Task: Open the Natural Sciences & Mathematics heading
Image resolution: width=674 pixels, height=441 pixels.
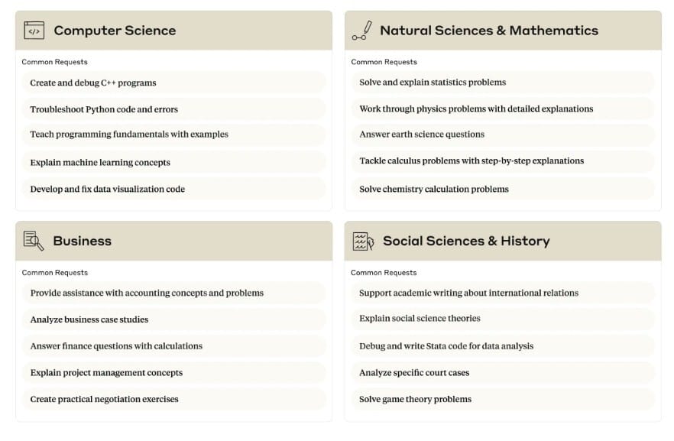Action: [488, 31]
